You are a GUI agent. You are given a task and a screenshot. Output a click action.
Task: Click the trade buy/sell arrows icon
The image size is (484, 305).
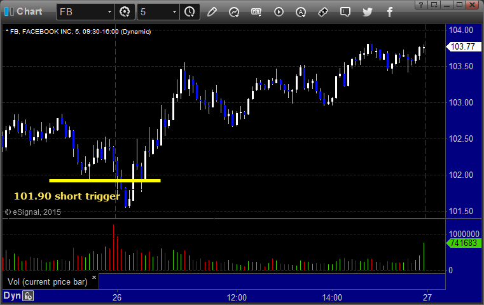point(323,12)
